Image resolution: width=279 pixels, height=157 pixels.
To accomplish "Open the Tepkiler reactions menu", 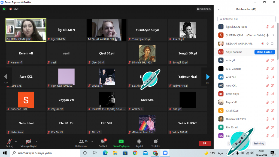I will pos(156,142).
